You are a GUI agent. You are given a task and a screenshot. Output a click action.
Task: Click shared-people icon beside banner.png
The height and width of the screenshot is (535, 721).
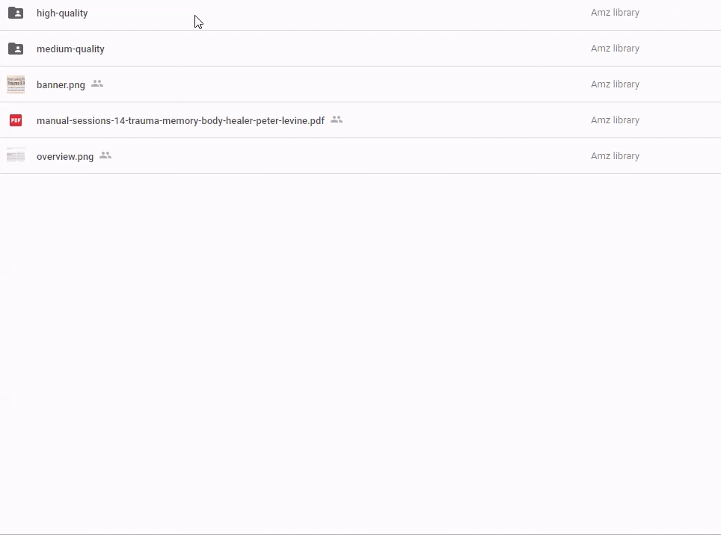coord(97,84)
